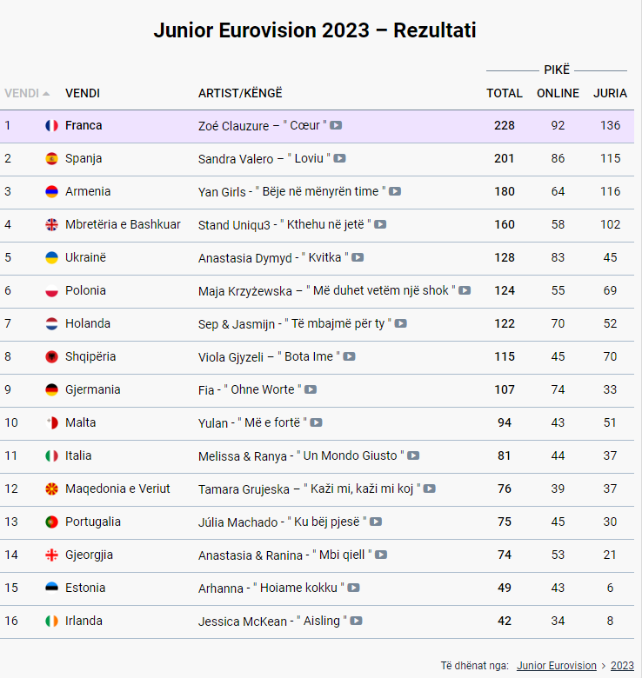Select the Maqedonia e Veriut row entry
642x678 pixels.
click(x=117, y=489)
